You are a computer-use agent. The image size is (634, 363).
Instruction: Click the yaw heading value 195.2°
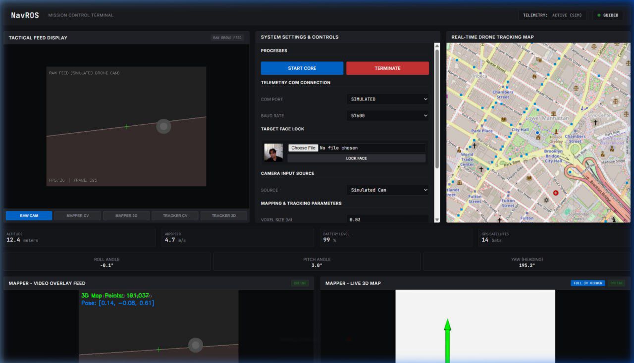tap(527, 265)
